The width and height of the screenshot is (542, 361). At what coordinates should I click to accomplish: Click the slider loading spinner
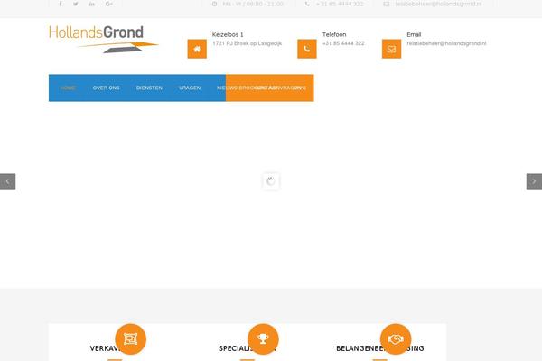(271, 181)
